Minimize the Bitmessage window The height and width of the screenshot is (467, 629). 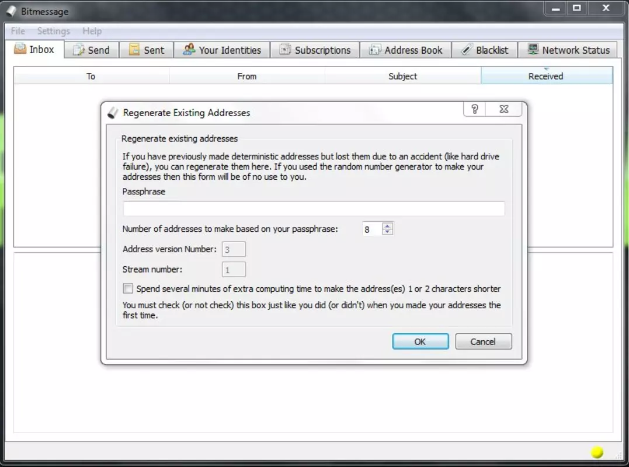click(x=555, y=8)
